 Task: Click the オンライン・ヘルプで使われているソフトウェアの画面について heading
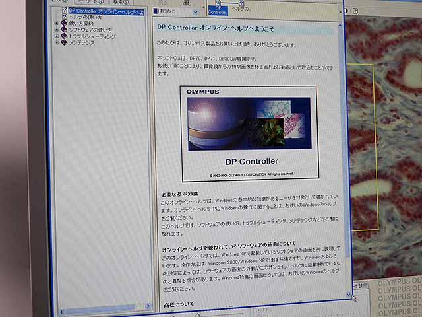click(x=229, y=246)
